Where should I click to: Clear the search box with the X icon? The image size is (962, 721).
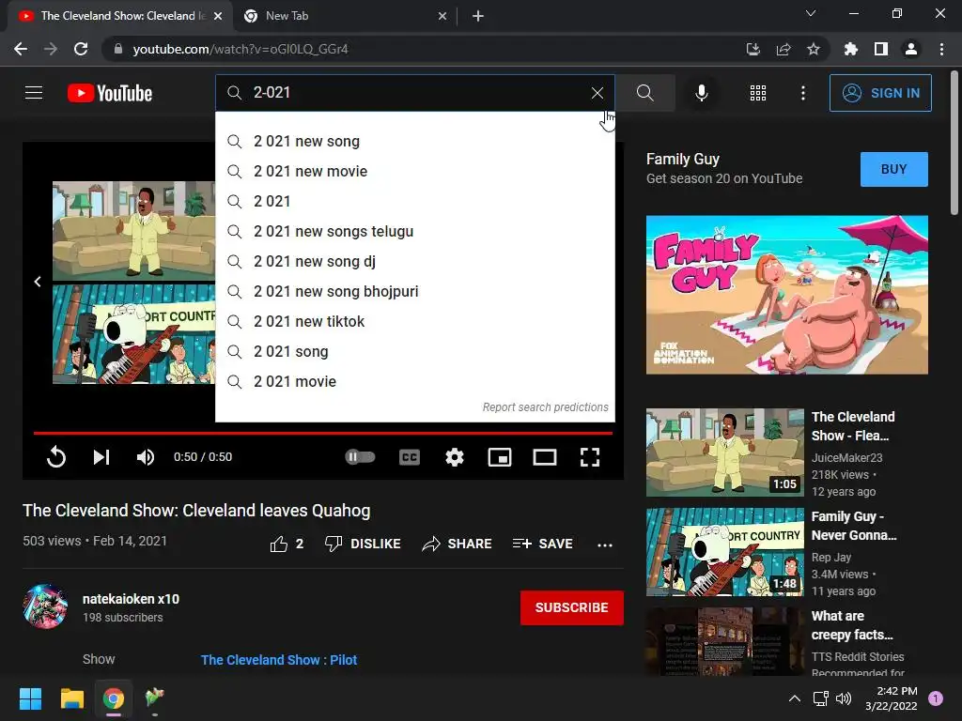click(x=597, y=93)
